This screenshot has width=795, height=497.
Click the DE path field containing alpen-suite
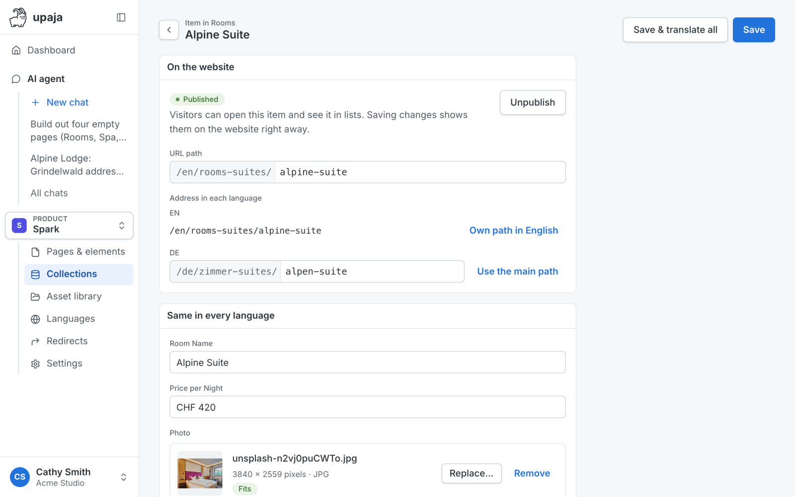372,271
